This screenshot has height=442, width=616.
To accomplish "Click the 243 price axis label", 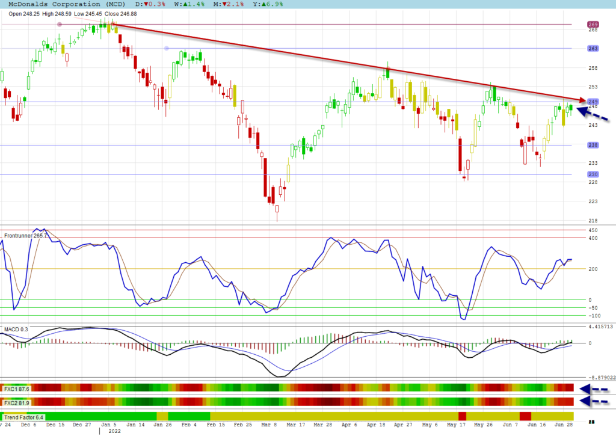I will [593, 125].
